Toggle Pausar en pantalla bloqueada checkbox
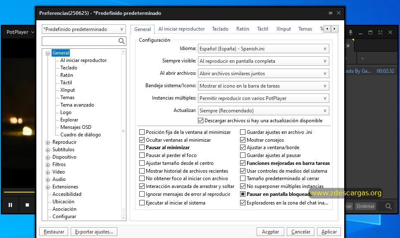The width and height of the screenshot is (400, 238). [243, 194]
